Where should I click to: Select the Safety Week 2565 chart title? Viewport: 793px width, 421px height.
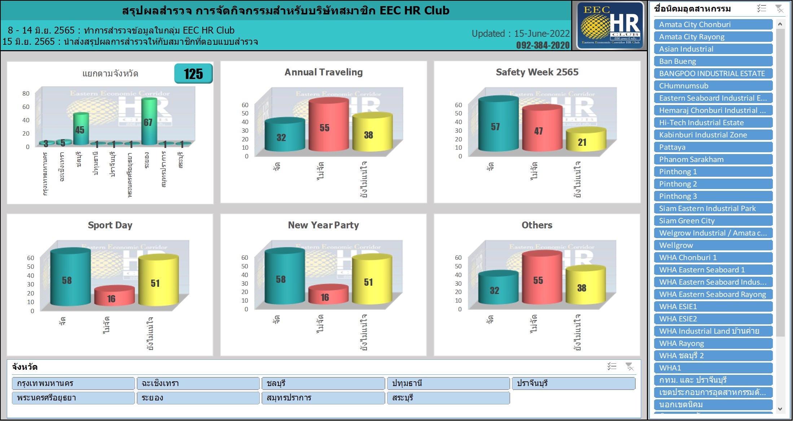(x=537, y=72)
